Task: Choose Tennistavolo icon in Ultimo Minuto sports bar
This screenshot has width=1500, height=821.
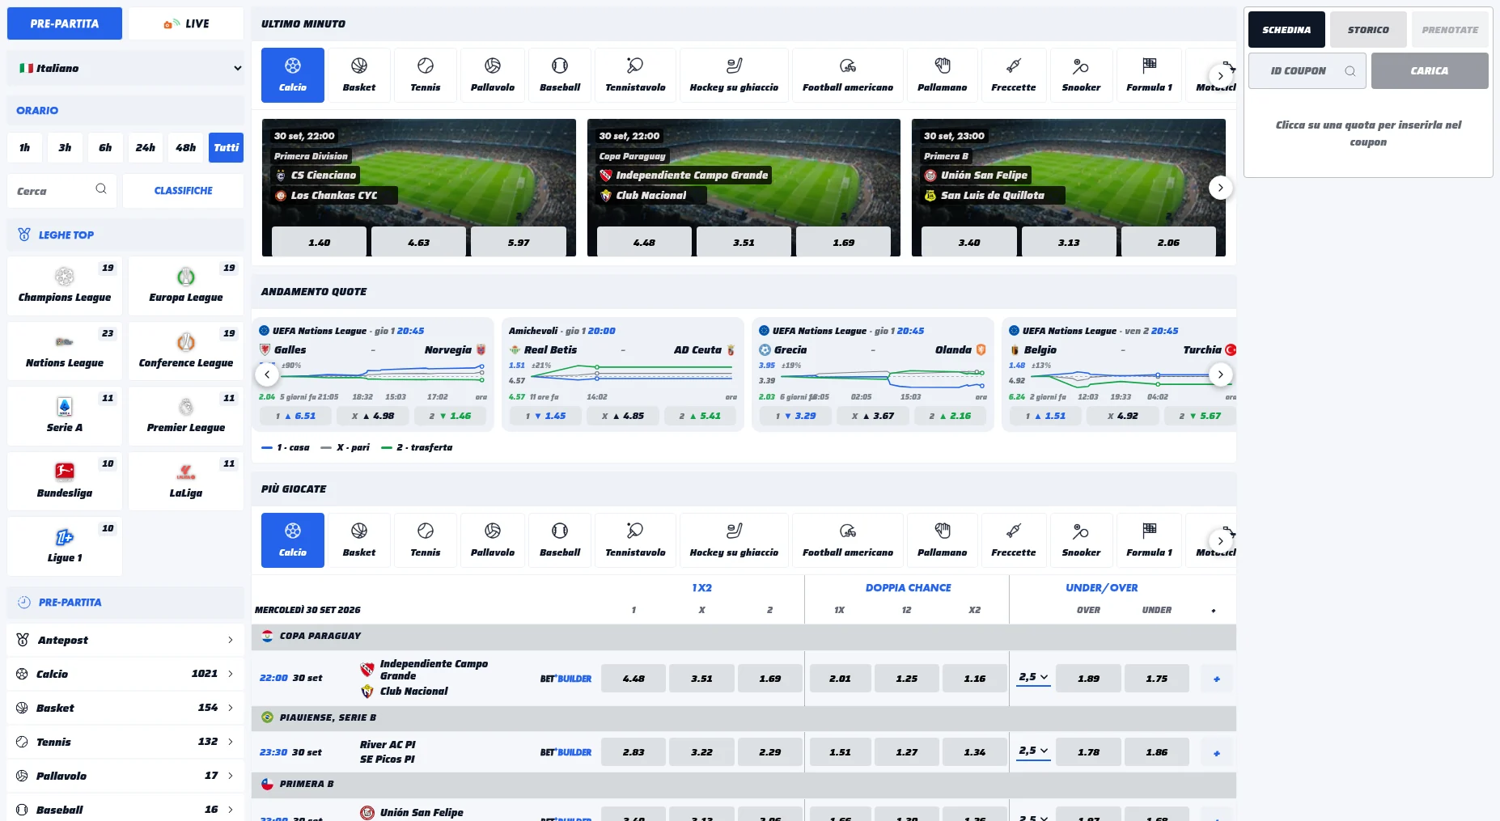Action: coord(635,74)
